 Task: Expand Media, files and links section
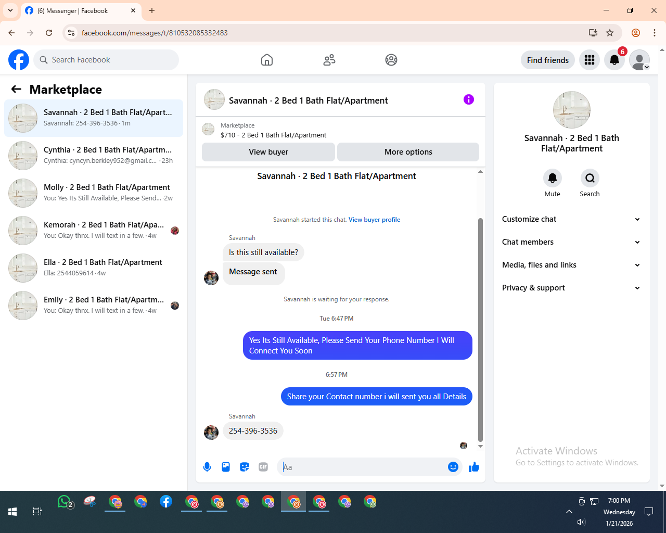point(571,265)
